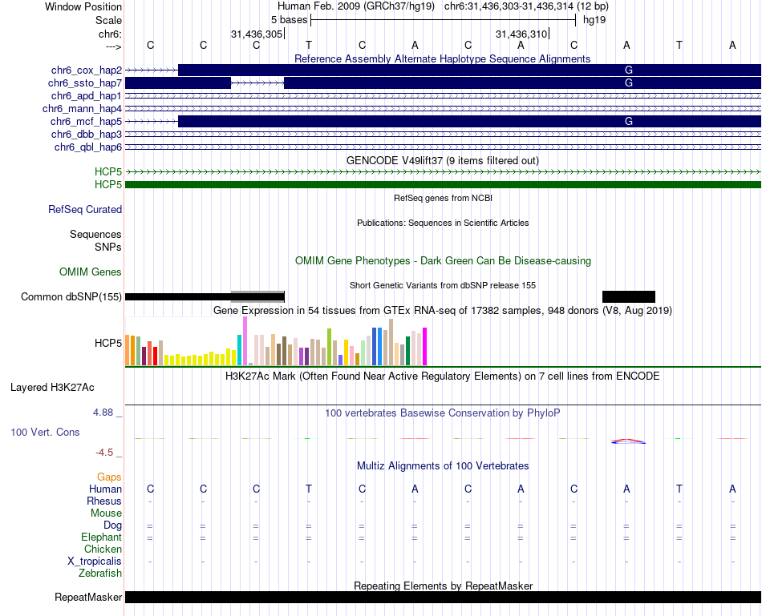Image resolution: width=762 pixels, height=616 pixels.
Task: Click the chr6_ssto_hap7 track label
Action: tap(85, 83)
